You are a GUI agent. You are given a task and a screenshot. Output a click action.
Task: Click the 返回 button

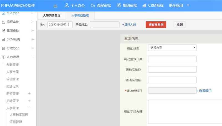[180, 25]
